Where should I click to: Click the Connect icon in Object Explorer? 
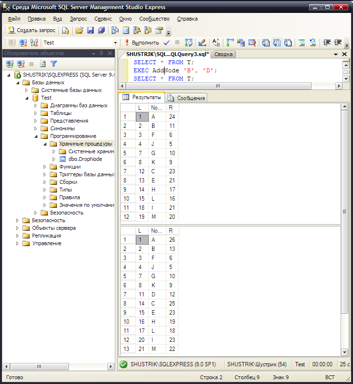(10, 64)
